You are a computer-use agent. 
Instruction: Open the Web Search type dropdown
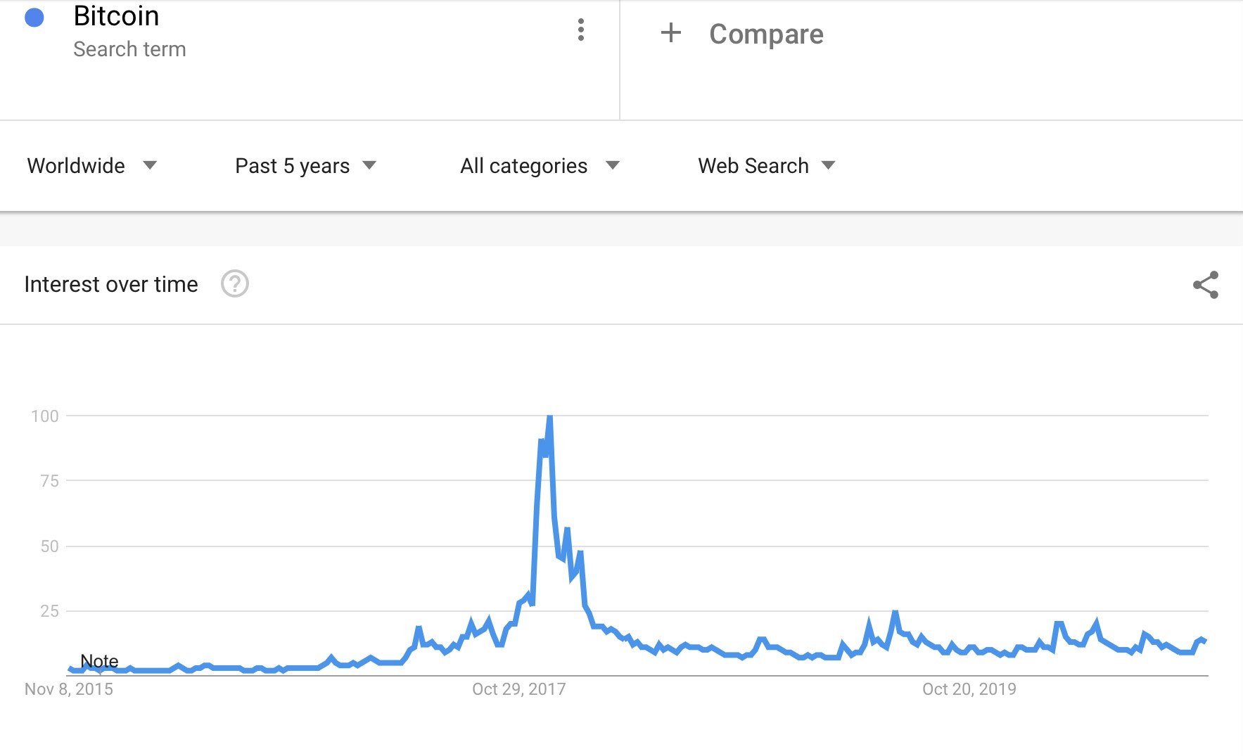tap(766, 166)
